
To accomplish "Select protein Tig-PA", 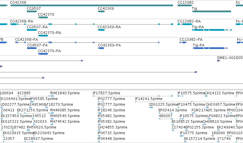I will tap(210, 48).
